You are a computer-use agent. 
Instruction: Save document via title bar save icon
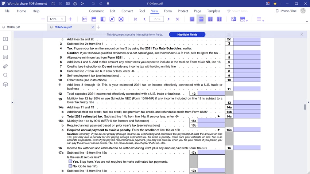(x=61, y=4)
